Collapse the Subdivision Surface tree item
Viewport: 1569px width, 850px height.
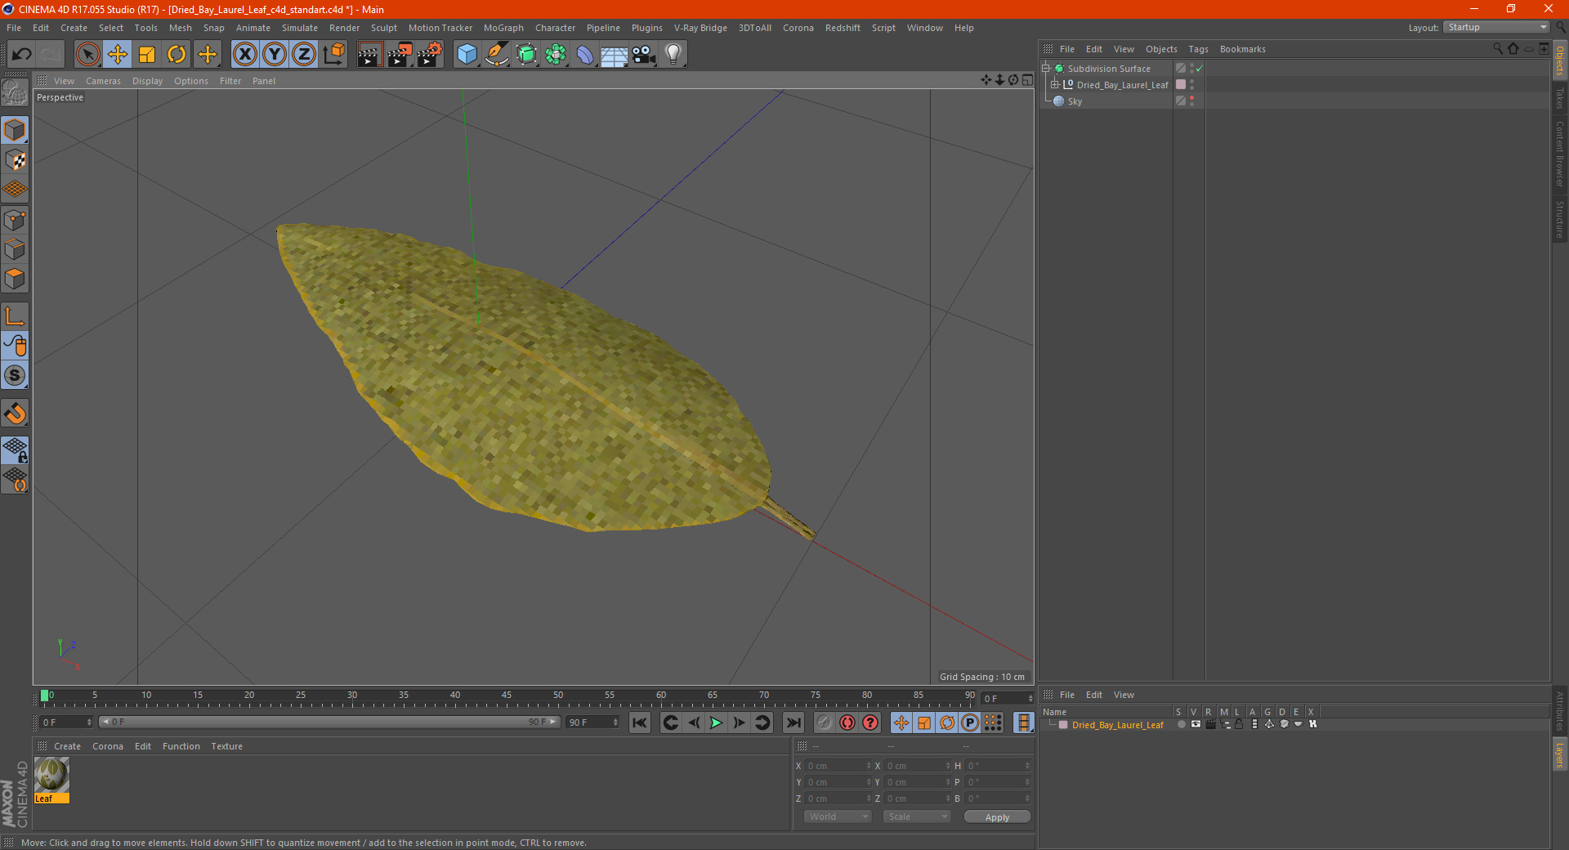[x=1045, y=69]
